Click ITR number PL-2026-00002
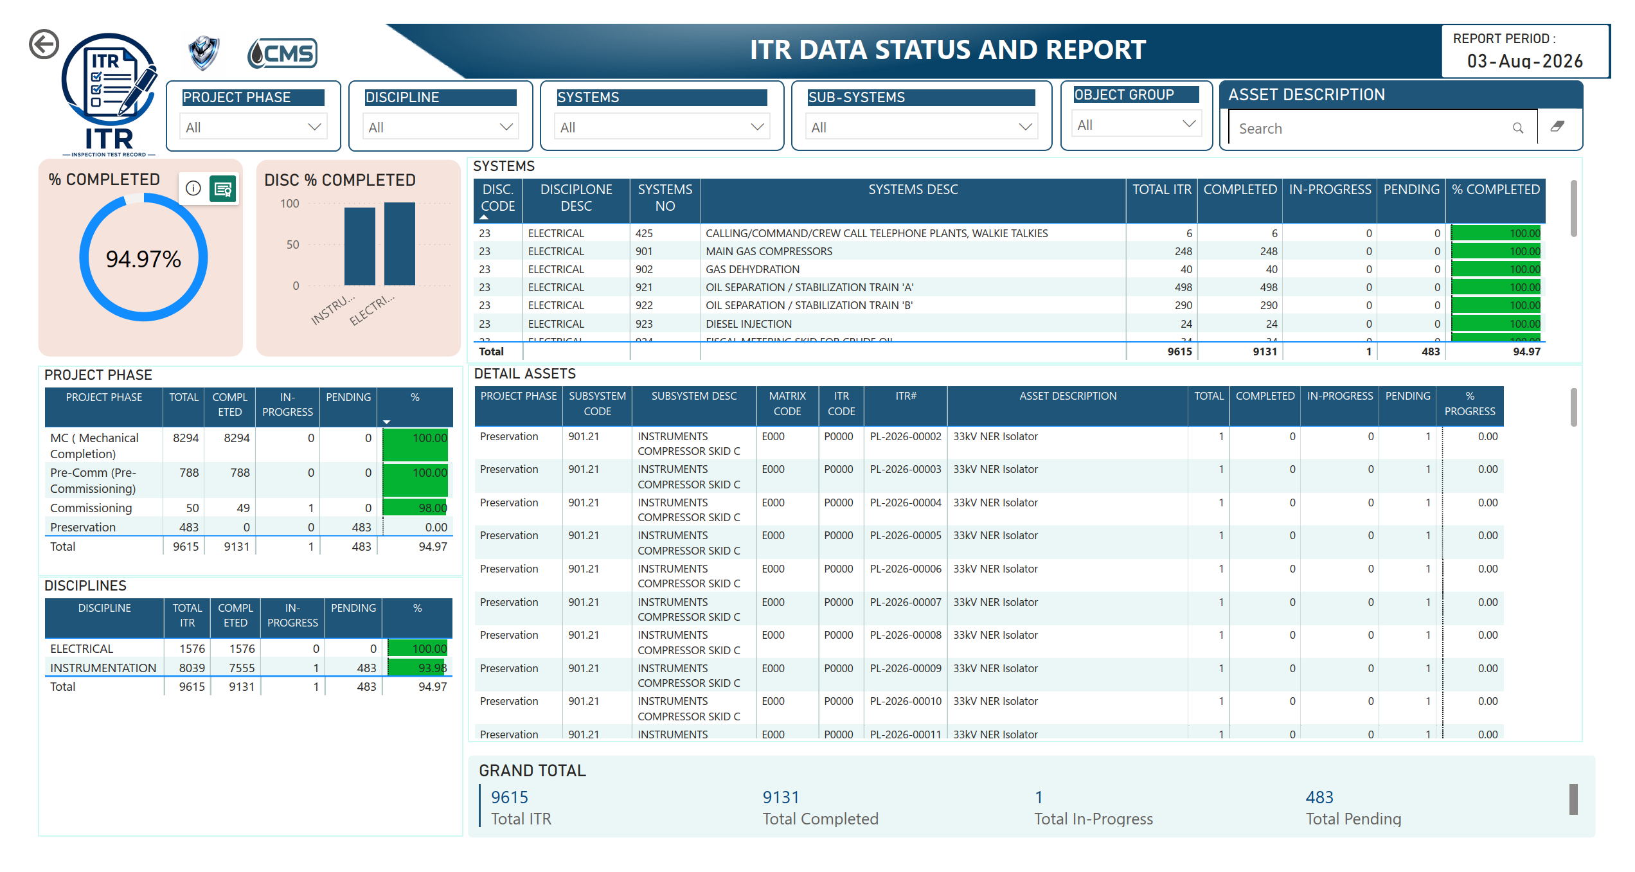 point(906,436)
